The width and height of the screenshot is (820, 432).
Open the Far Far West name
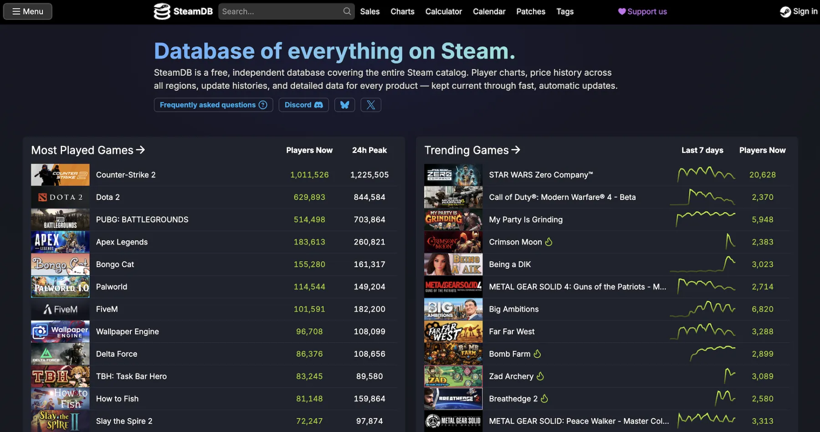(512, 331)
